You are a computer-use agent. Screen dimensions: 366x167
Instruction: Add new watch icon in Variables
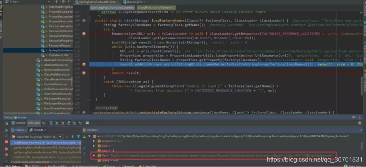click(85, 137)
